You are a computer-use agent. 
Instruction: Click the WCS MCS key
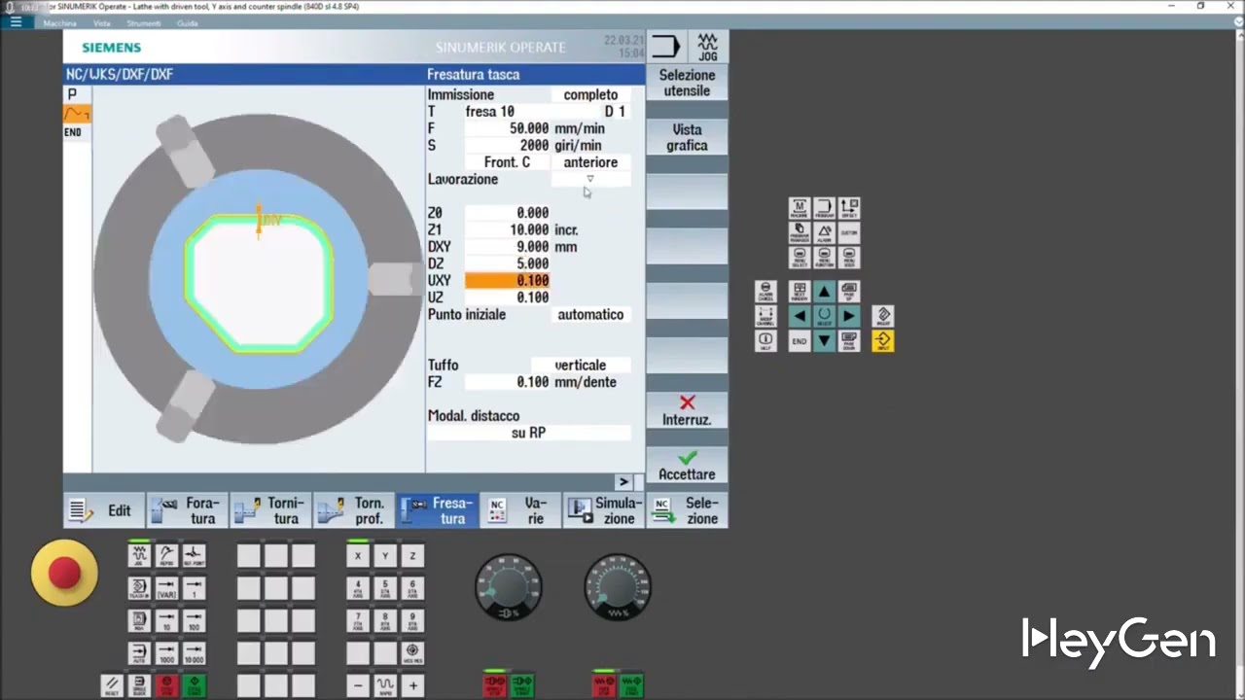coord(412,653)
